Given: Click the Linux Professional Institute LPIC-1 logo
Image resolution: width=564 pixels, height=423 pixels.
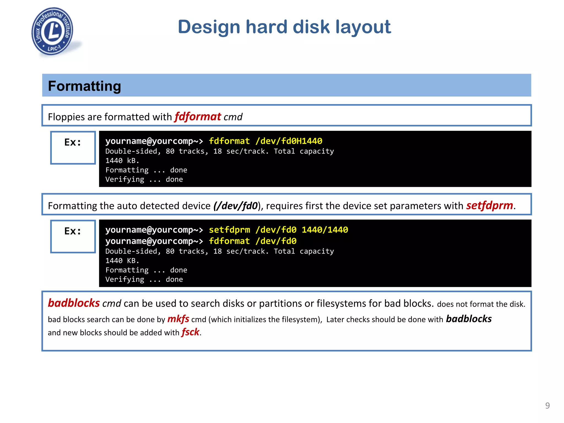Looking at the screenshot, I should point(53,32).
